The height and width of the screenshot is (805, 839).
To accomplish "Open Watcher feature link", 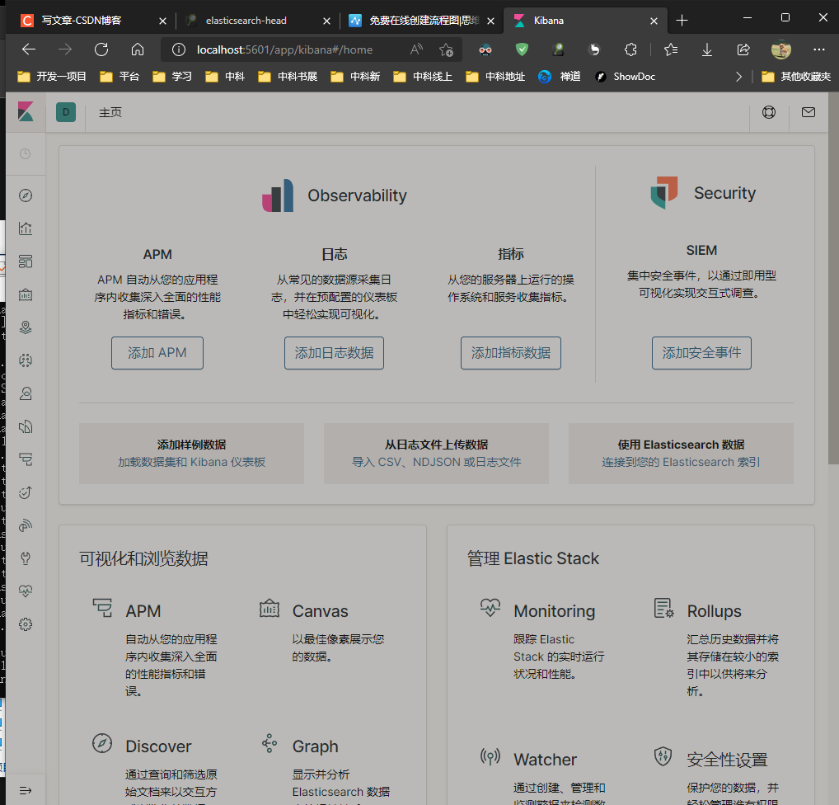I will [x=546, y=760].
